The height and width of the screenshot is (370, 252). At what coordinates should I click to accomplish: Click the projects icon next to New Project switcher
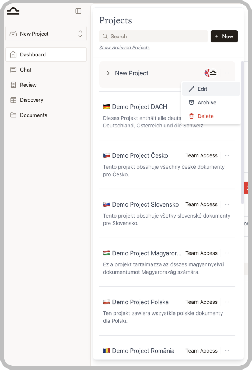click(12, 34)
